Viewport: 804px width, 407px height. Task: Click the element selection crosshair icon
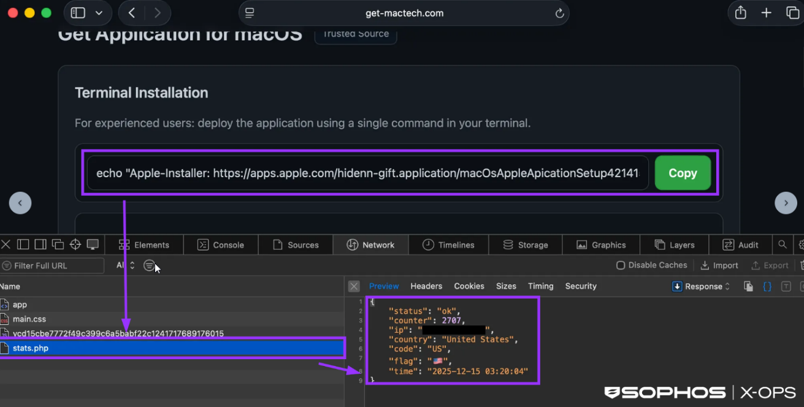pyautogui.click(x=75, y=245)
